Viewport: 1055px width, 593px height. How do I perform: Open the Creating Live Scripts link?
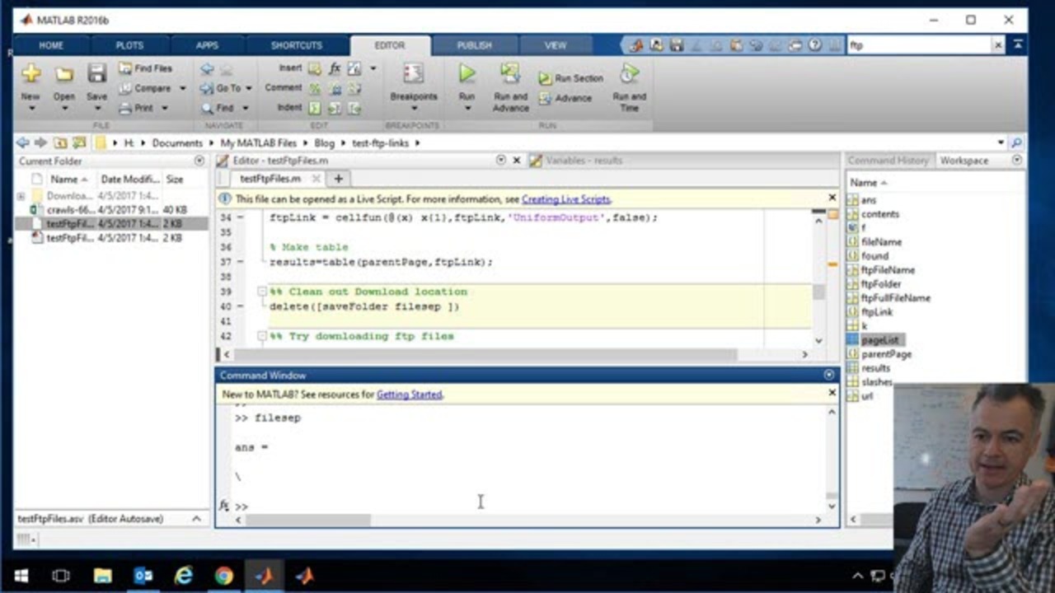tap(565, 199)
